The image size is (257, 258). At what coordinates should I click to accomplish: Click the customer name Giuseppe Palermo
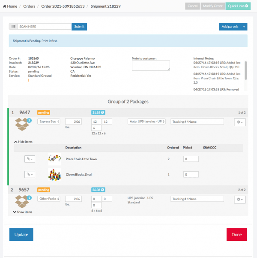[82, 58]
